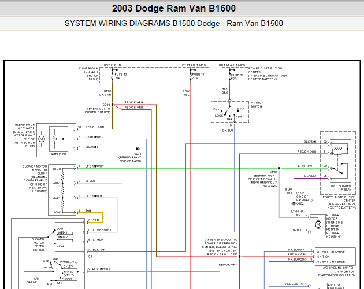Click the "A/C CYCLING SWITCH" label

(x=339, y=268)
